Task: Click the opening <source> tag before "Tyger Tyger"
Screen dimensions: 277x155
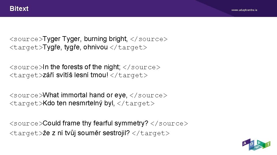Action: point(26,39)
